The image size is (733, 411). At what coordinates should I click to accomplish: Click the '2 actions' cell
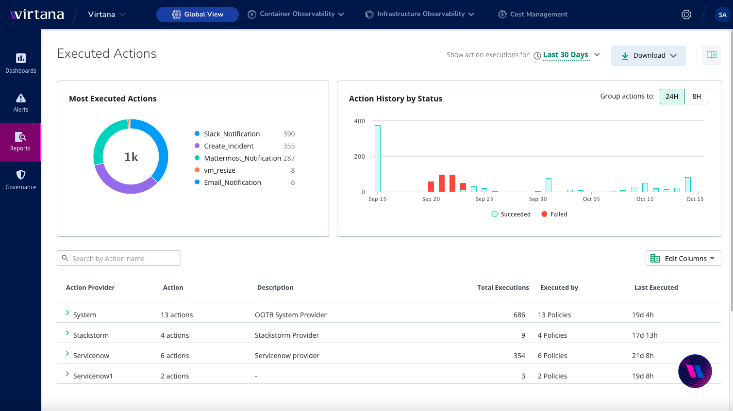point(175,376)
